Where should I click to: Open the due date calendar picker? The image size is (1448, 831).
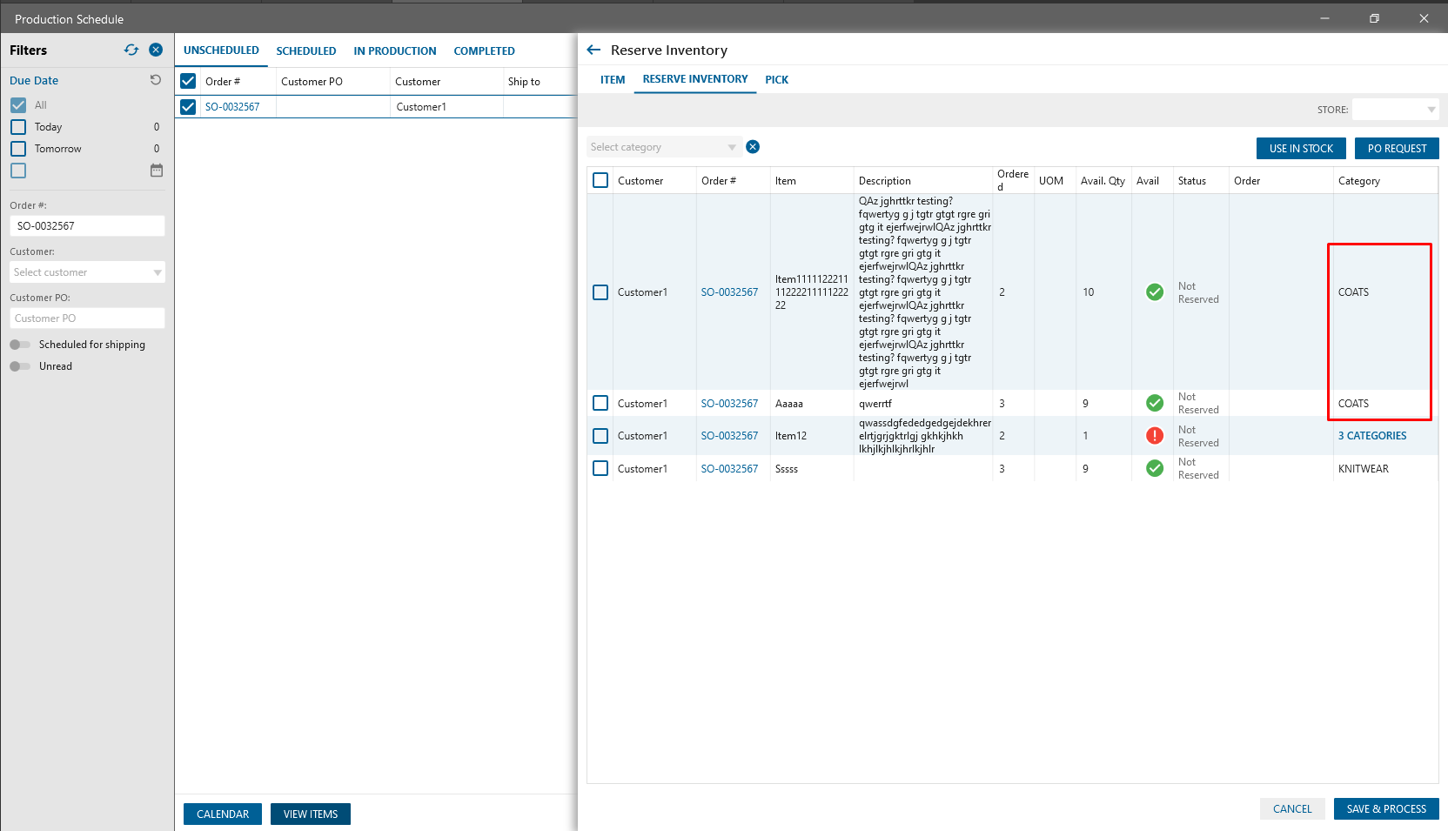[x=157, y=171]
